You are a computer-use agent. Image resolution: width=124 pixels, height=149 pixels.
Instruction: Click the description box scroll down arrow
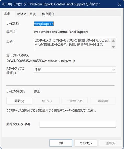coord(113,47)
